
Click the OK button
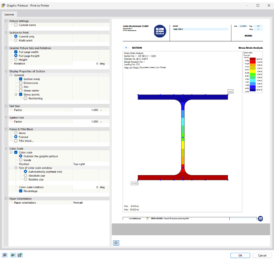tap(240, 256)
